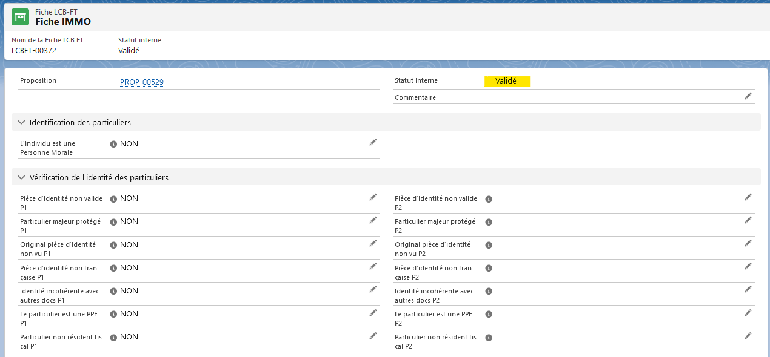The height and width of the screenshot is (357, 770).
Task: Edit Particulier non résident fiscal P1
Action: pyautogui.click(x=373, y=335)
